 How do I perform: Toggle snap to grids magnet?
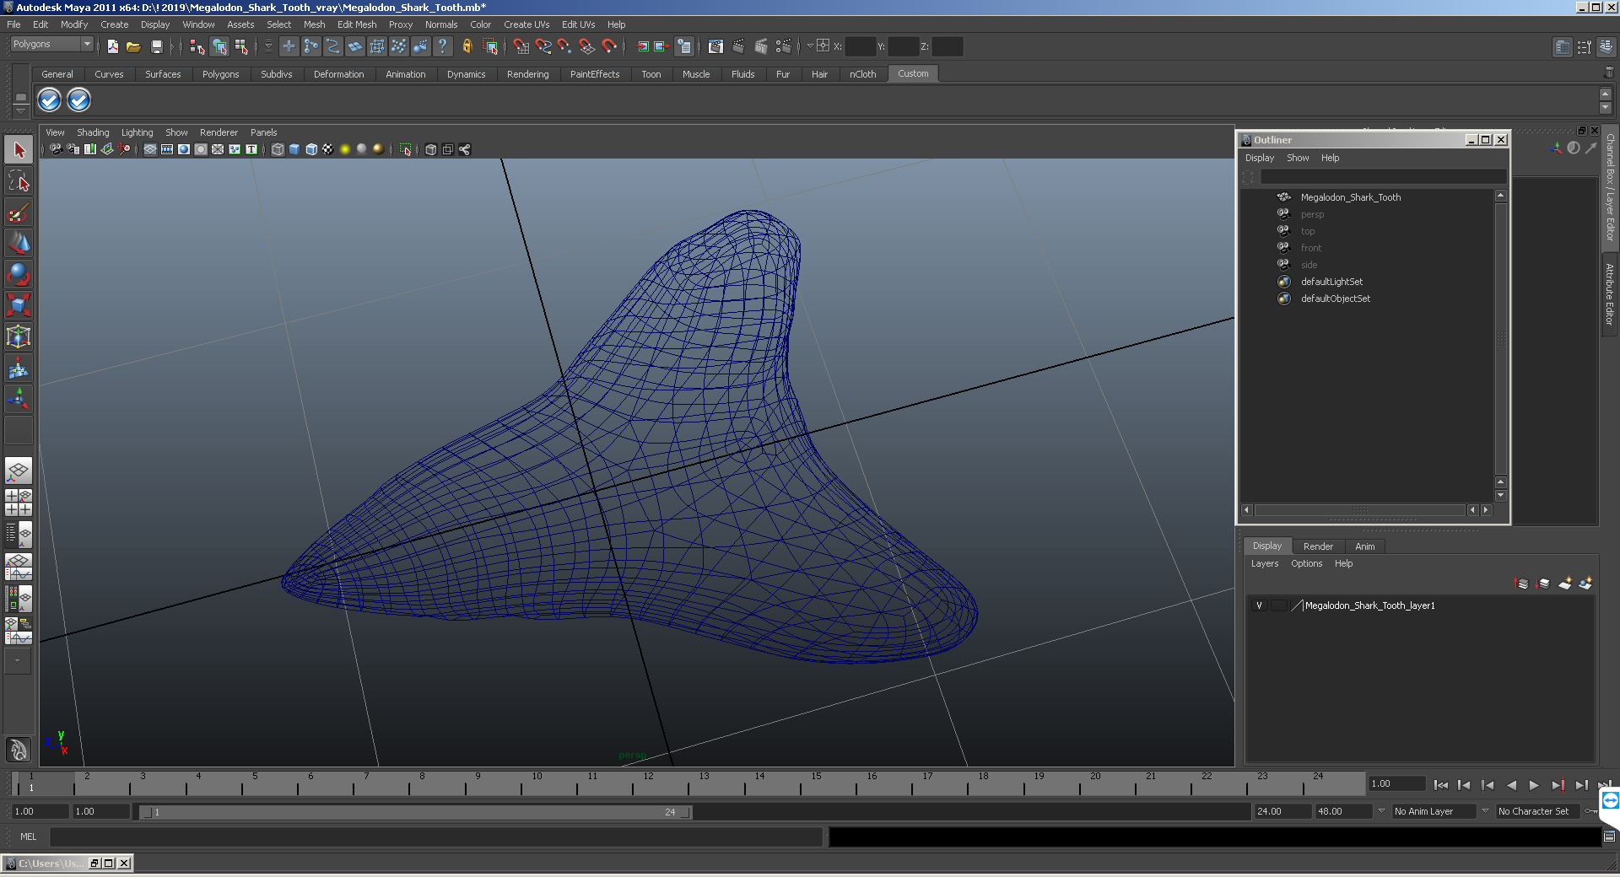click(x=521, y=46)
